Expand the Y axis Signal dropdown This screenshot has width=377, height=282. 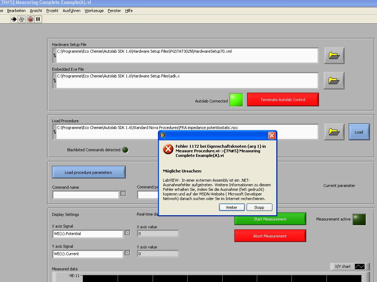coord(128,253)
